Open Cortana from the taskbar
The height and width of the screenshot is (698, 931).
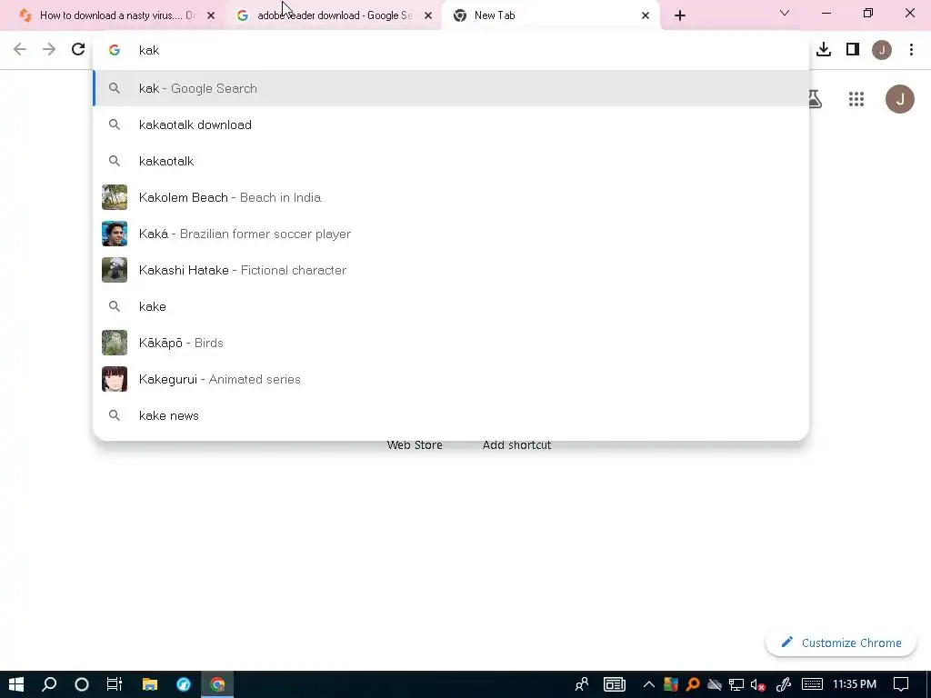tap(82, 684)
